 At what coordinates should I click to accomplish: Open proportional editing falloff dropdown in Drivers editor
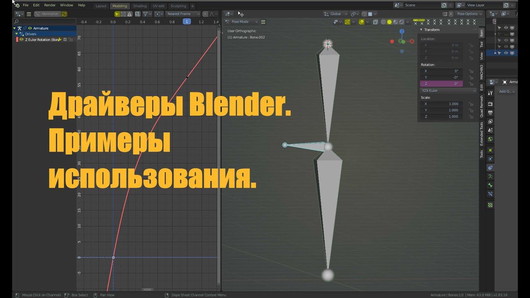click(213, 14)
